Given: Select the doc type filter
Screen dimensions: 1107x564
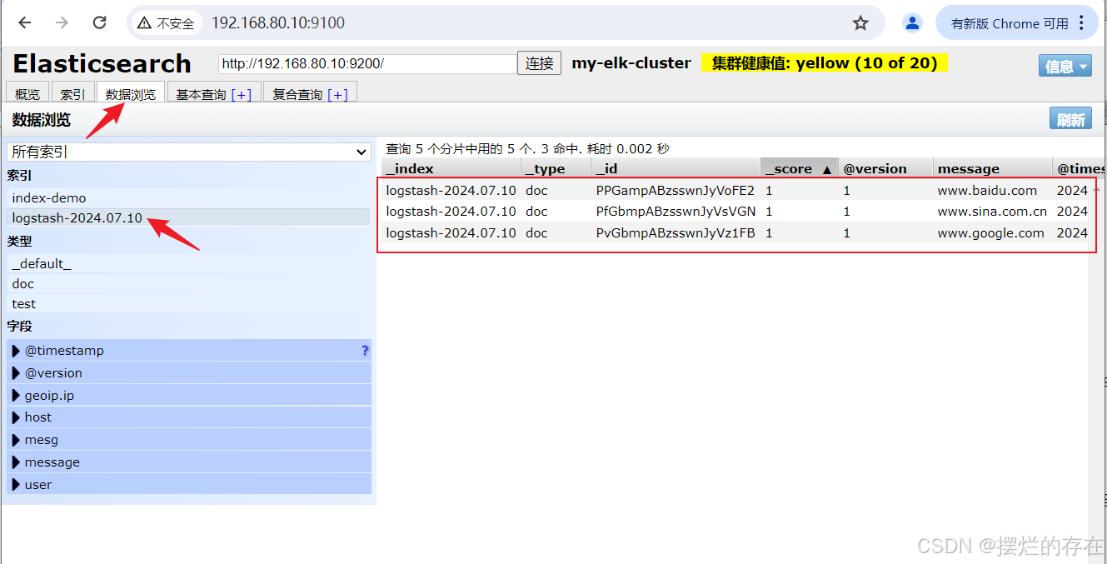Looking at the screenshot, I should point(188,284).
